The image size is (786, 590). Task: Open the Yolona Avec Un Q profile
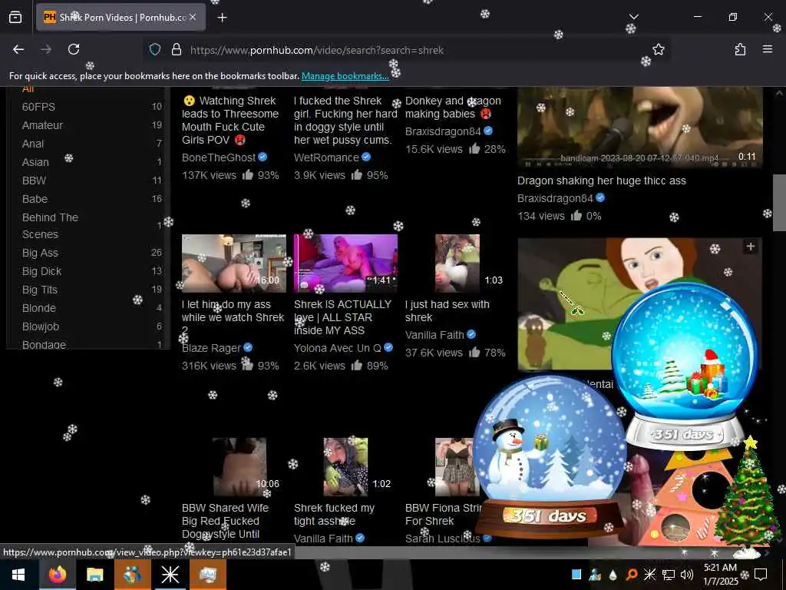pyautogui.click(x=339, y=348)
